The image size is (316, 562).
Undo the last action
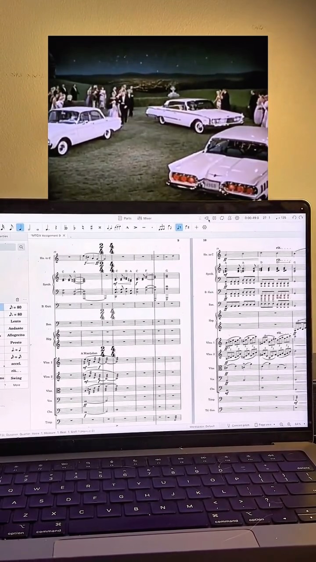(294, 218)
